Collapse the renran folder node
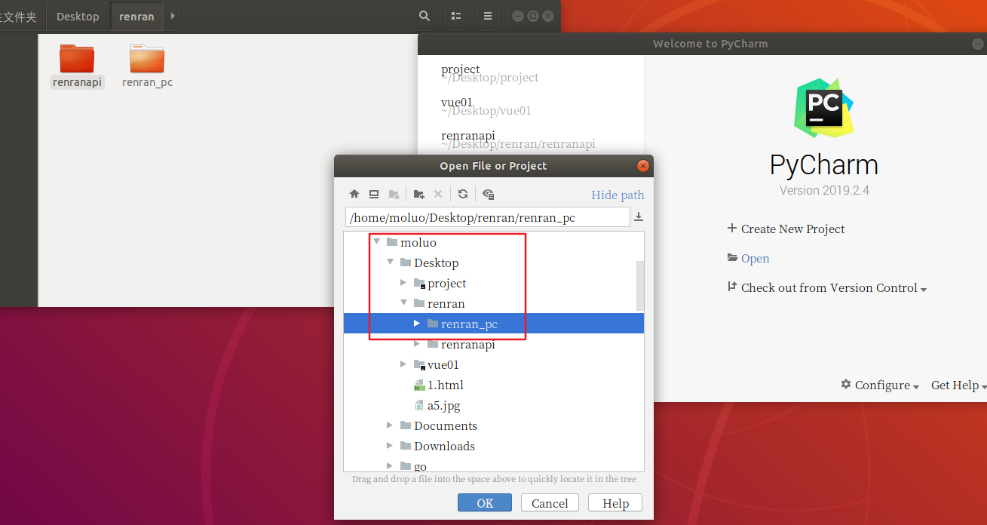Viewport: 987px width, 525px height. click(403, 303)
